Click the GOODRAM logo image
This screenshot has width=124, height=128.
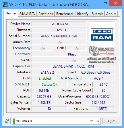coord(102,35)
